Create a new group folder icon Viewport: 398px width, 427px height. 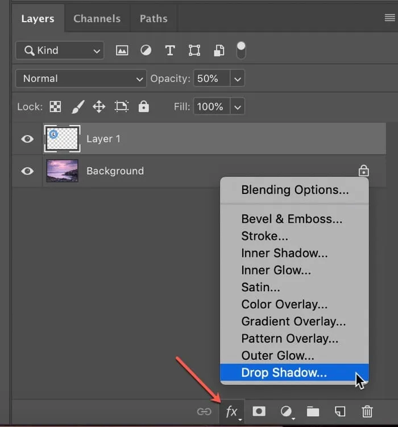point(313,411)
